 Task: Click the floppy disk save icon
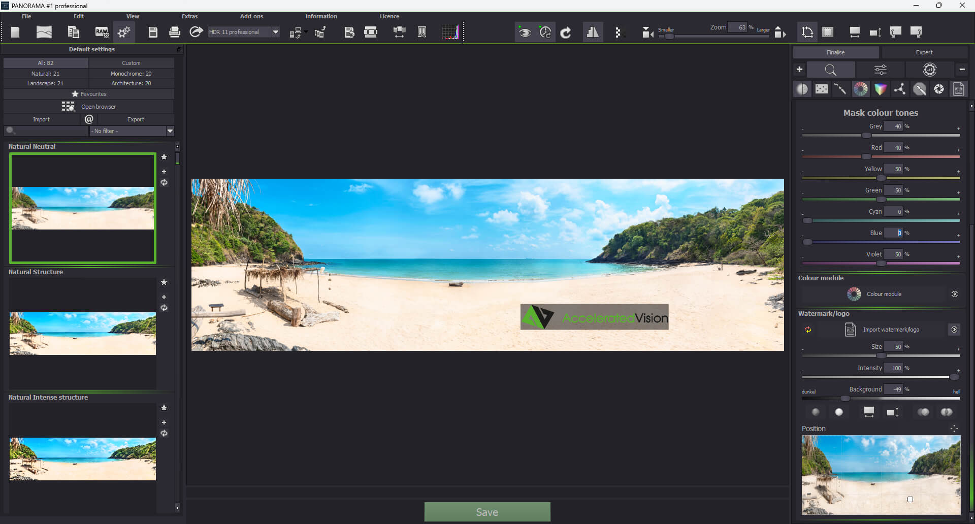[152, 32]
